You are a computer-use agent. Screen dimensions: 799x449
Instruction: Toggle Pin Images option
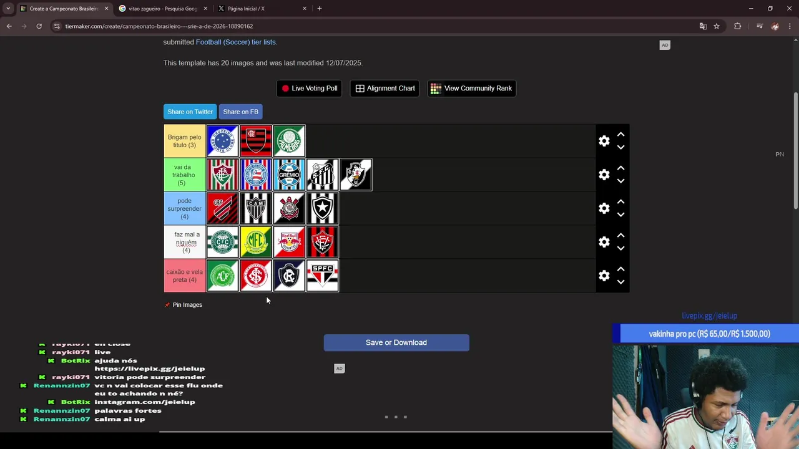(x=183, y=305)
